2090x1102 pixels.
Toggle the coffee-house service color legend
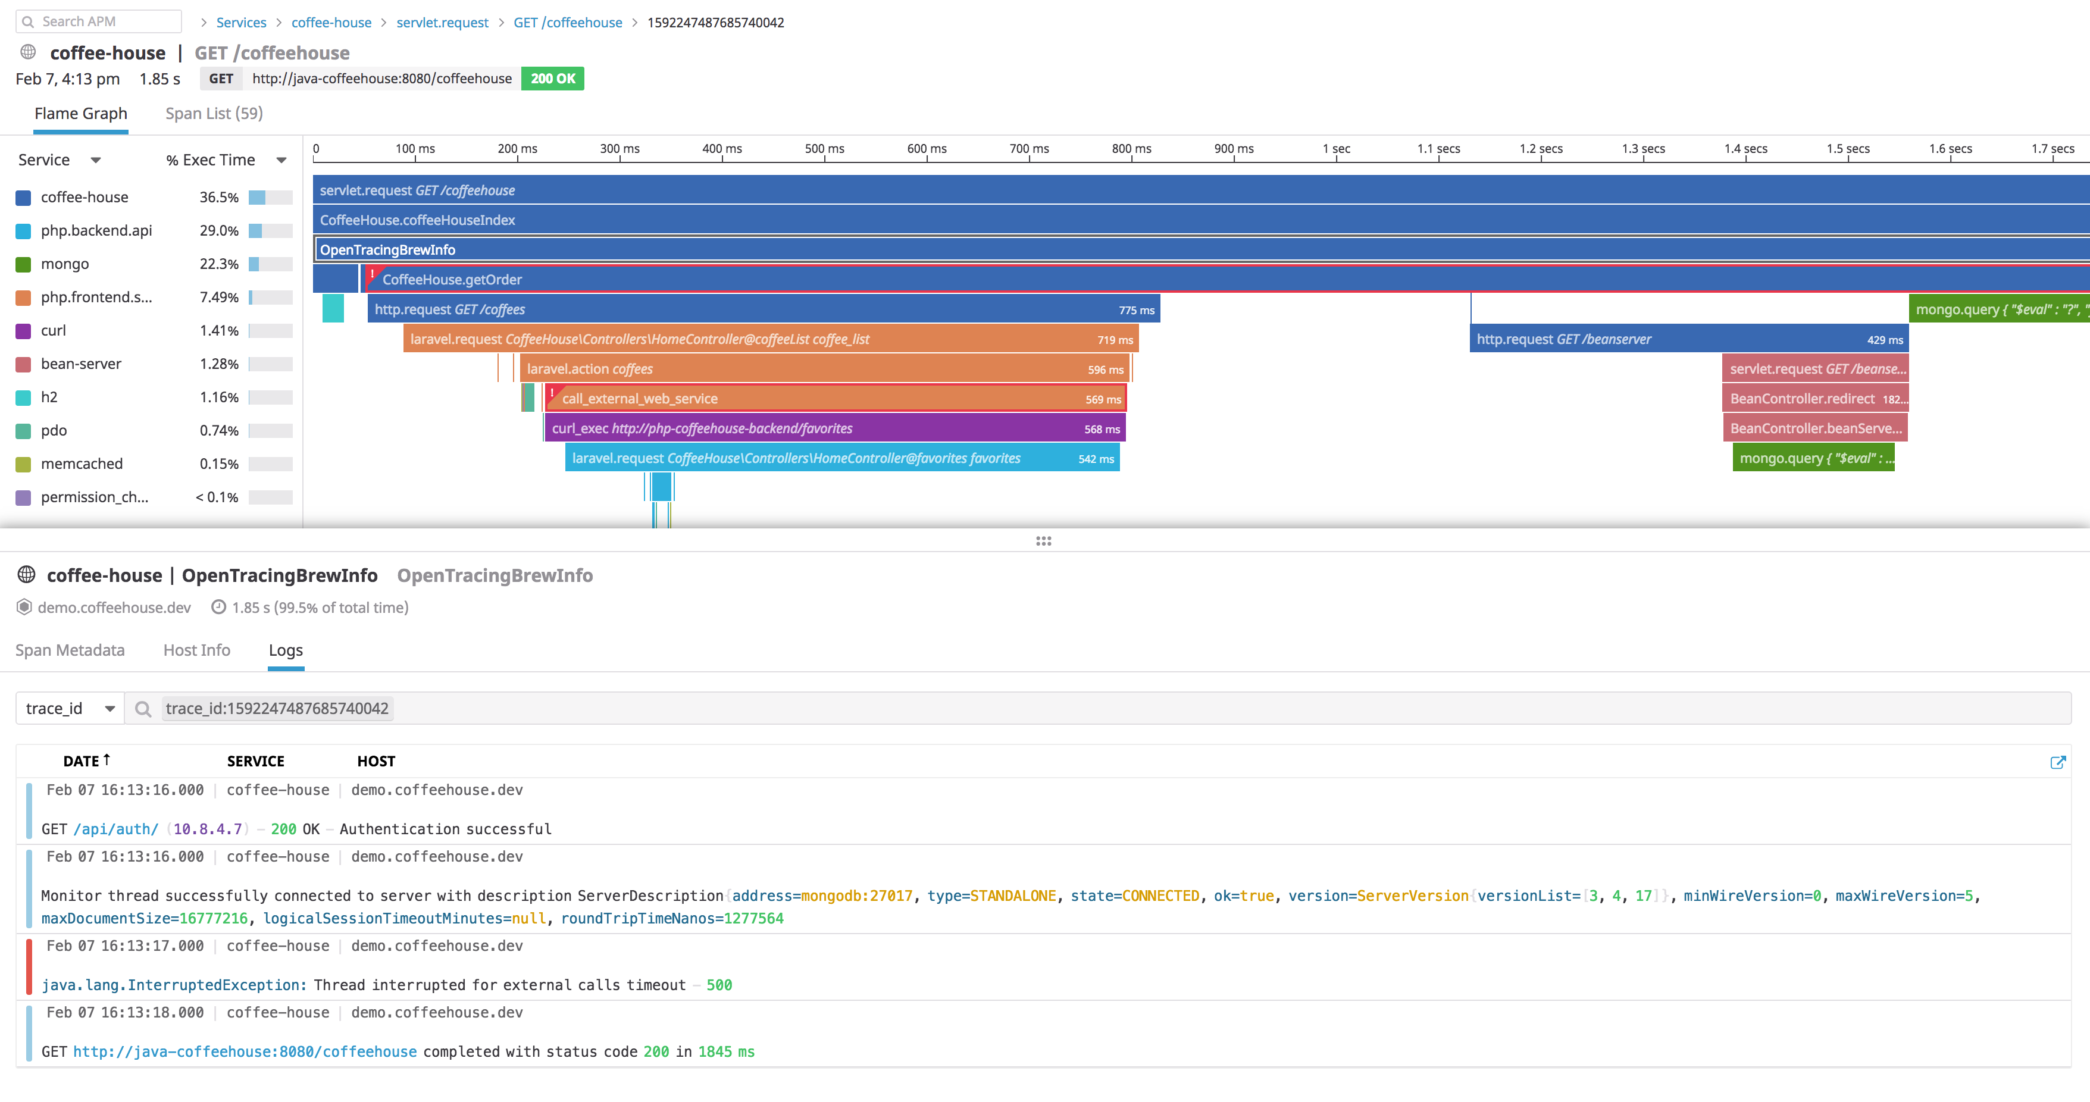24,197
